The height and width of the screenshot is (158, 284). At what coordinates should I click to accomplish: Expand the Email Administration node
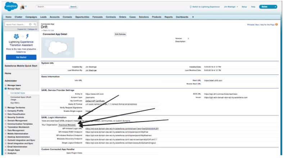pos(6,147)
